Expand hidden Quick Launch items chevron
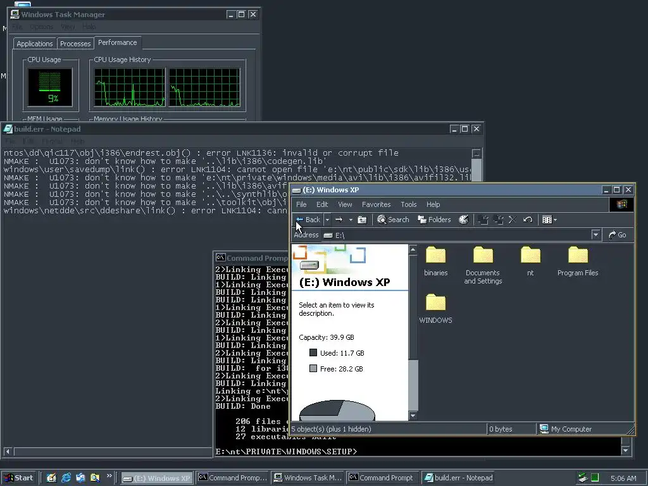648x486 pixels. [109, 476]
